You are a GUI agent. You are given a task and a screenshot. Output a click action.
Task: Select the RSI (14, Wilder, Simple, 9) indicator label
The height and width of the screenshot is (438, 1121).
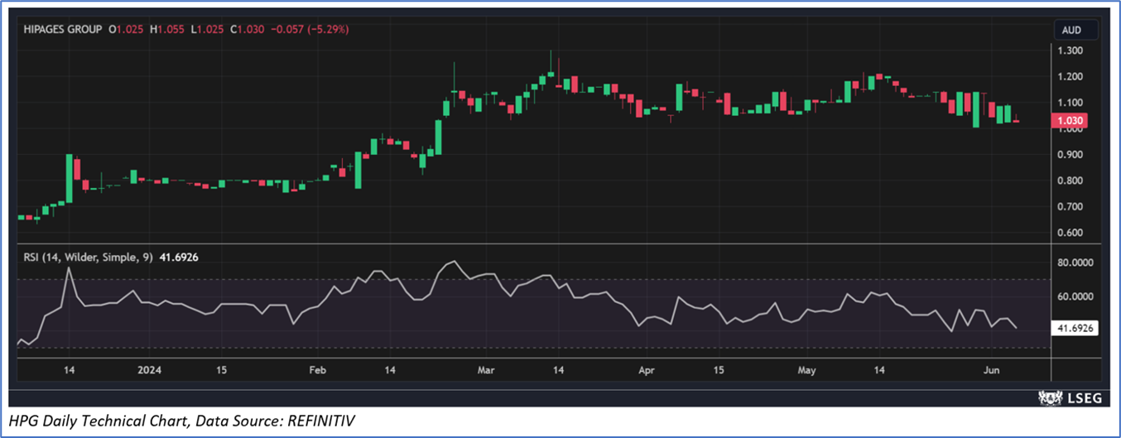84,258
